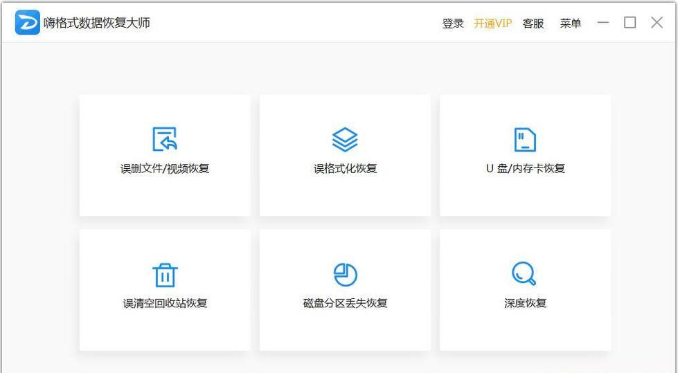678x373 pixels.
Task: Click the 嗨格式数据恢复大师 title text
Action: click(96, 23)
